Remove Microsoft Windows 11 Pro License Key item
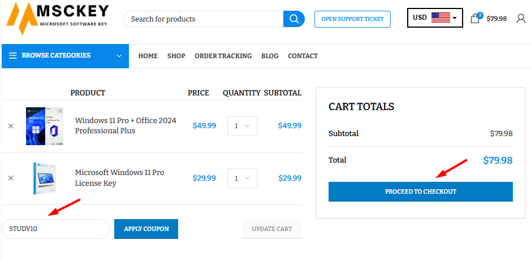The image size is (531, 262). pyautogui.click(x=11, y=178)
